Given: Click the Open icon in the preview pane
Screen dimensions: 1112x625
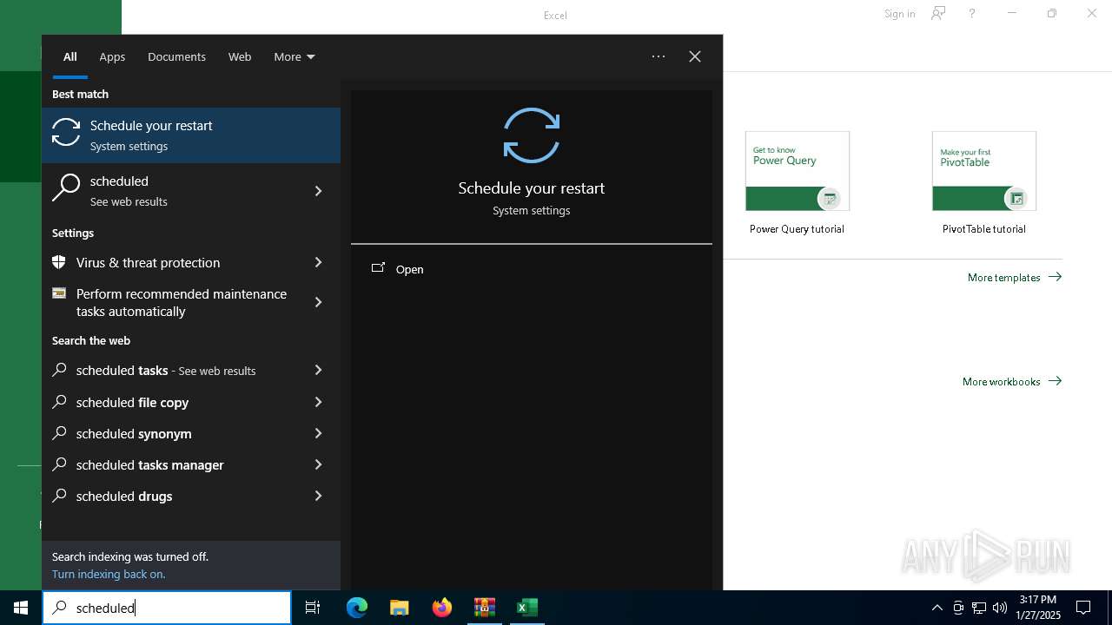Looking at the screenshot, I should pyautogui.click(x=378, y=268).
